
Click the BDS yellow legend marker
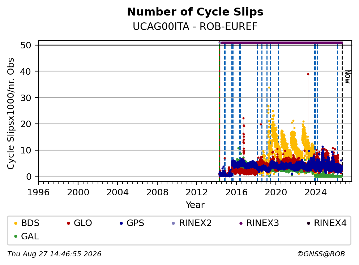[16, 223]
